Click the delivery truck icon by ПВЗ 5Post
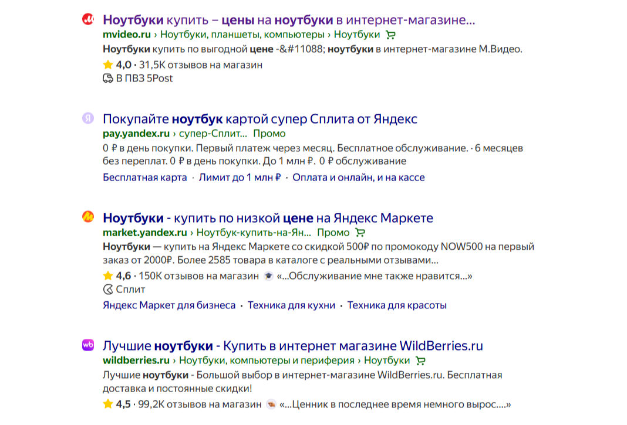 pos(107,79)
